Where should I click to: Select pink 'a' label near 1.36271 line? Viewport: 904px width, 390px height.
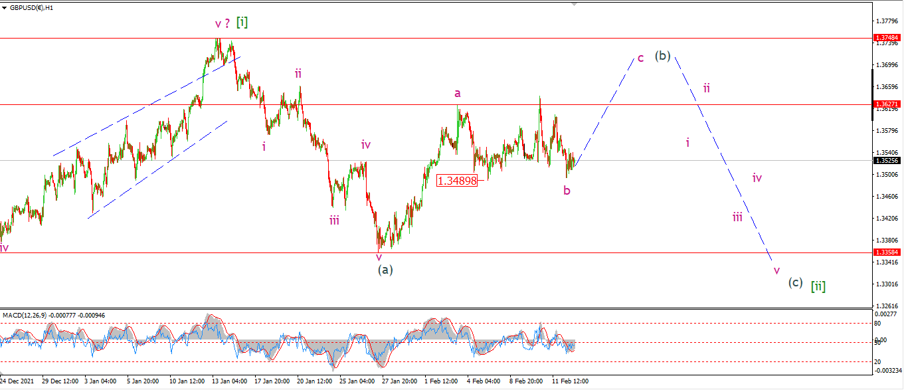tap(457, 93)
